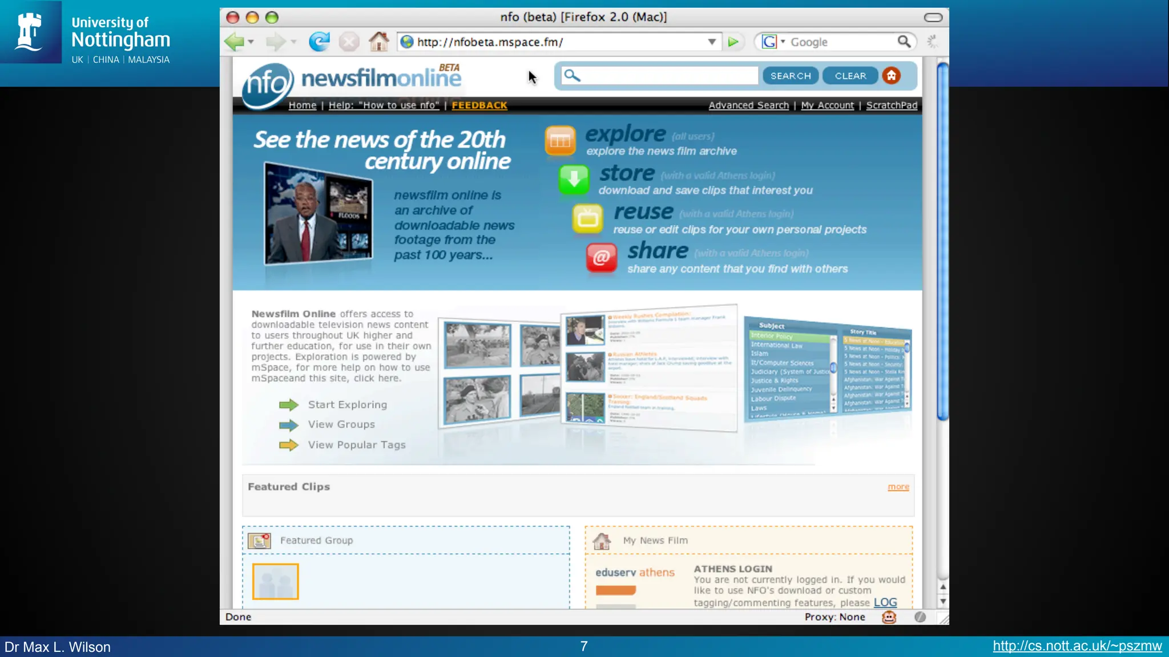Open the Advanced Search menu link
The image size is (1169, 657).
pyautogui.click(x=748, y=105)
